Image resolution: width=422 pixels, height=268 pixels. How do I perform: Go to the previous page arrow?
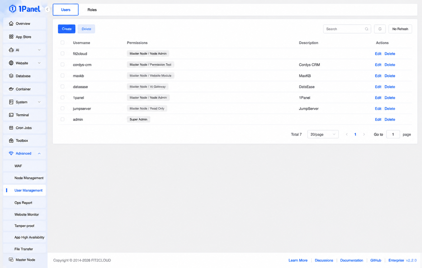tap(347, 134)
